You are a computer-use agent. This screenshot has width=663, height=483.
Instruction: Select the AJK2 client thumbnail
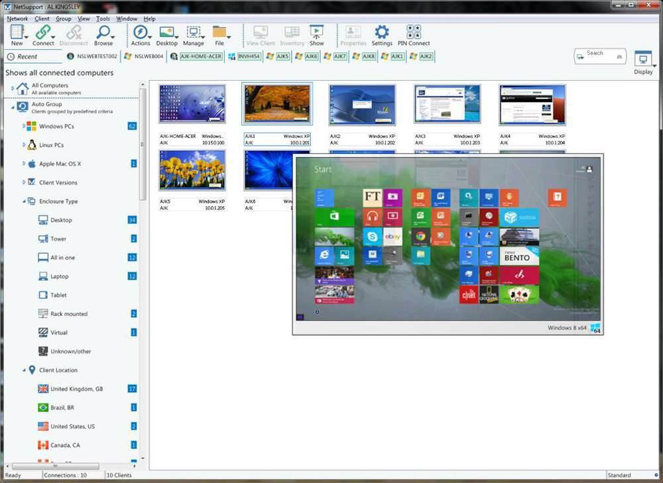[362, 105]
